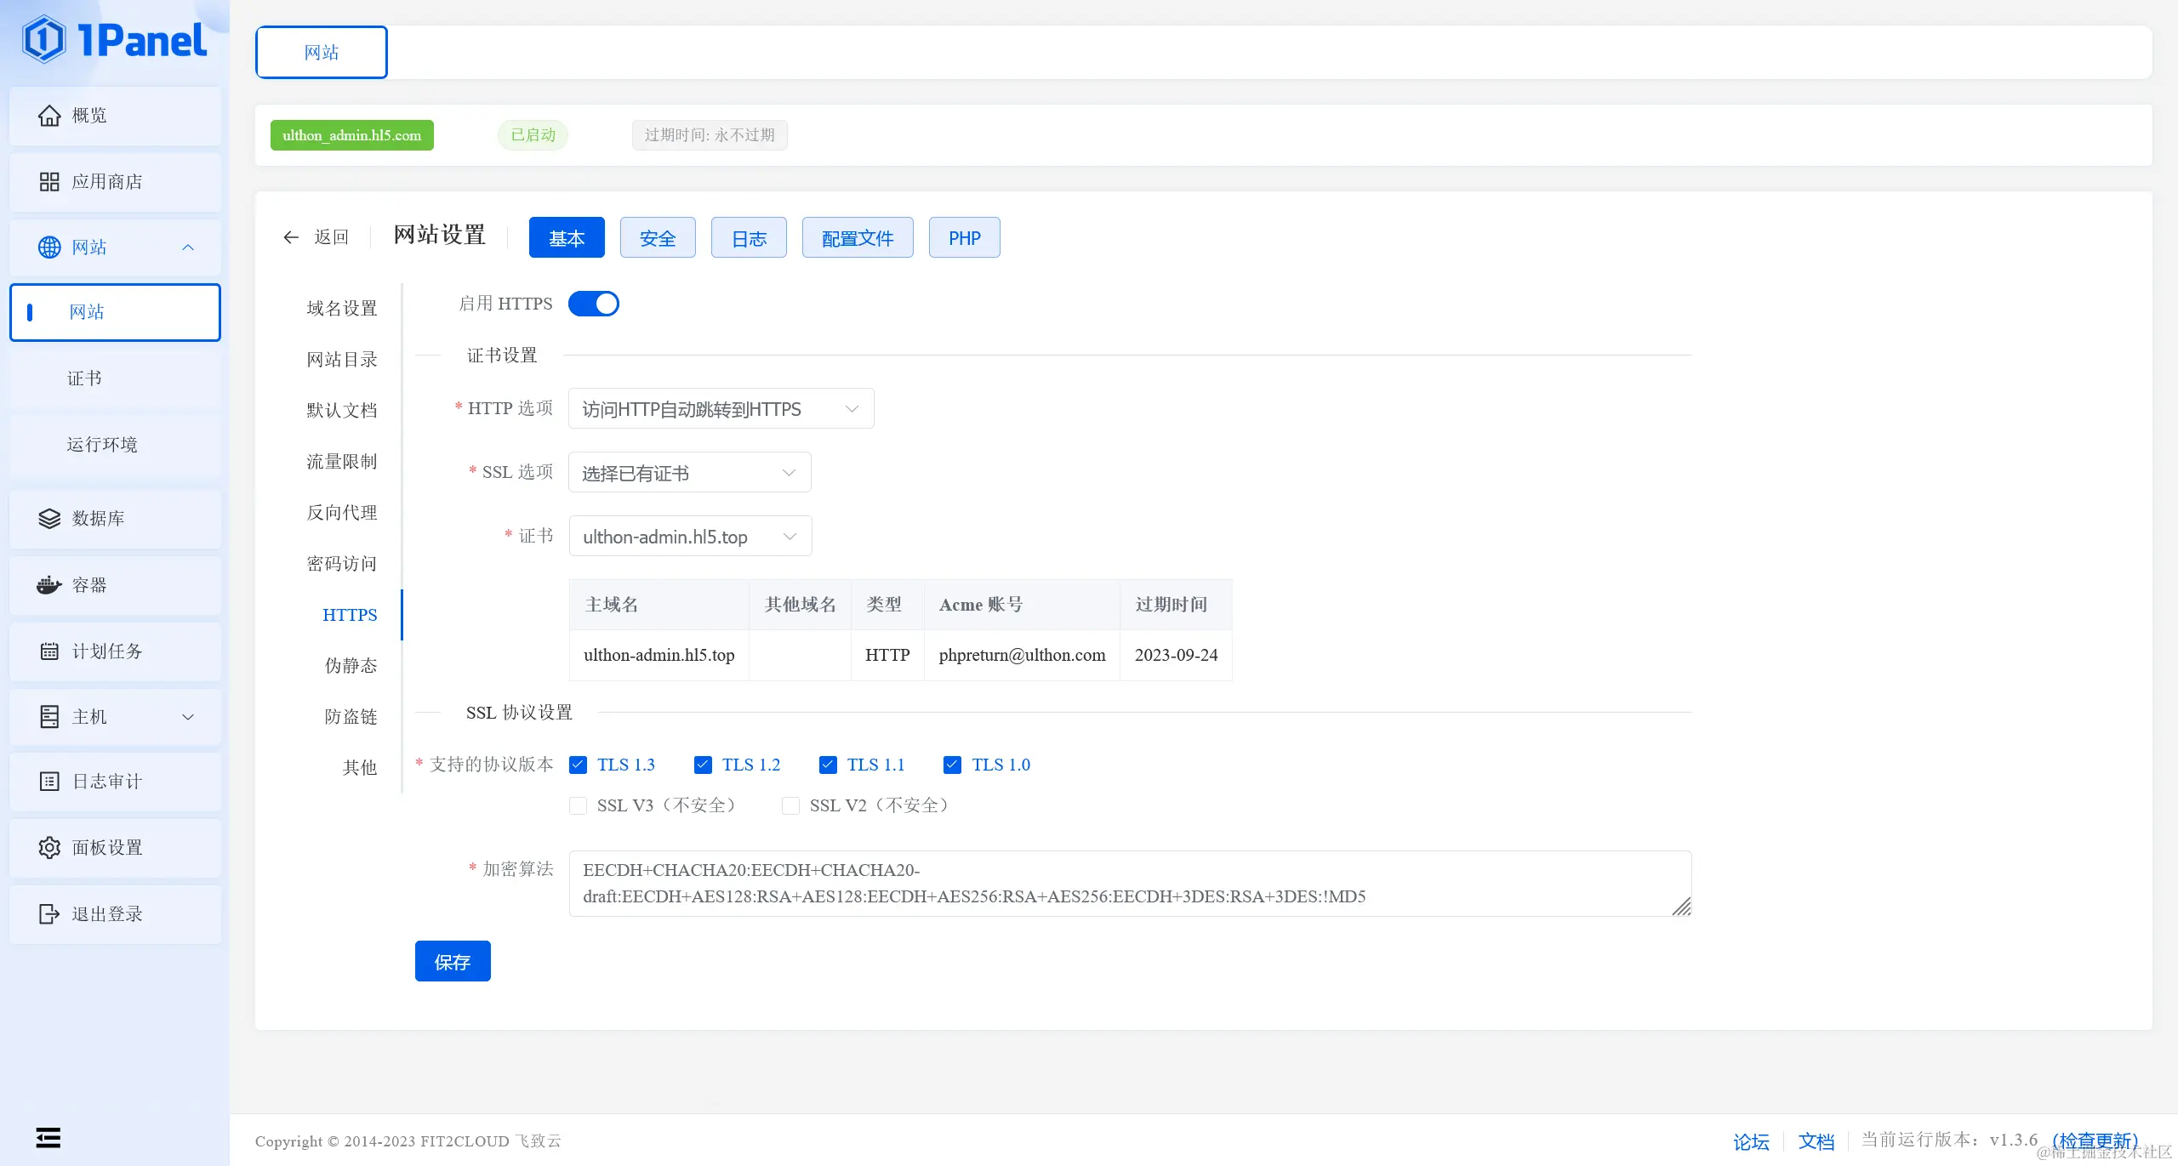Open the HTTP 选项 dropdown
2178x1166 pixels.
[x=721, y=409]
